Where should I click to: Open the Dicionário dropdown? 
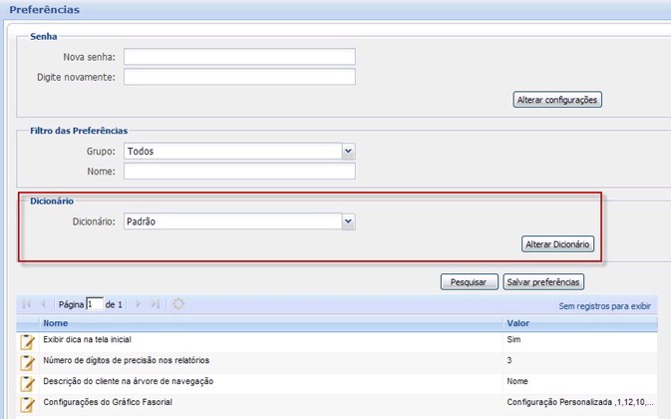click(348, 221)
